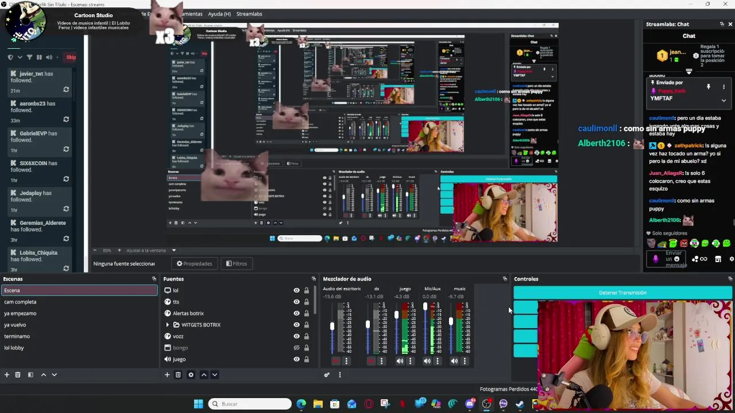This screenshot has height=413, width=735.
Task: Open the Streamlabs menu
Action: coord(249,14)
